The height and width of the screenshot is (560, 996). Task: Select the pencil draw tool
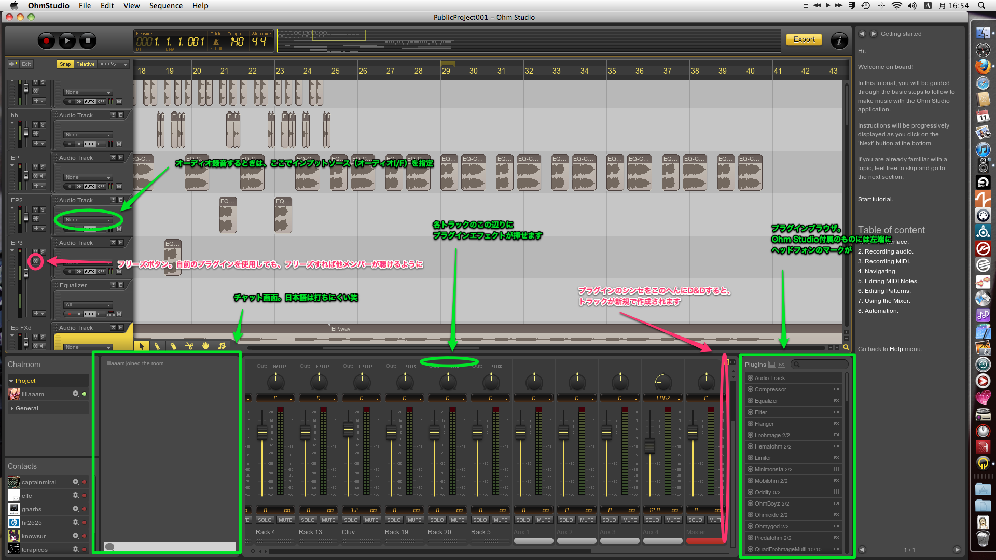click(157, 346)
